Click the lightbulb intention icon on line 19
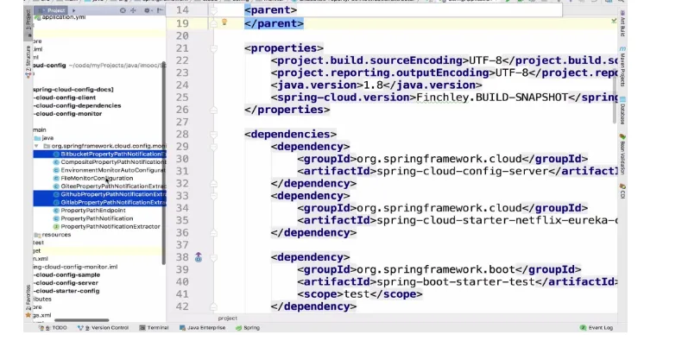 [224, 22]
